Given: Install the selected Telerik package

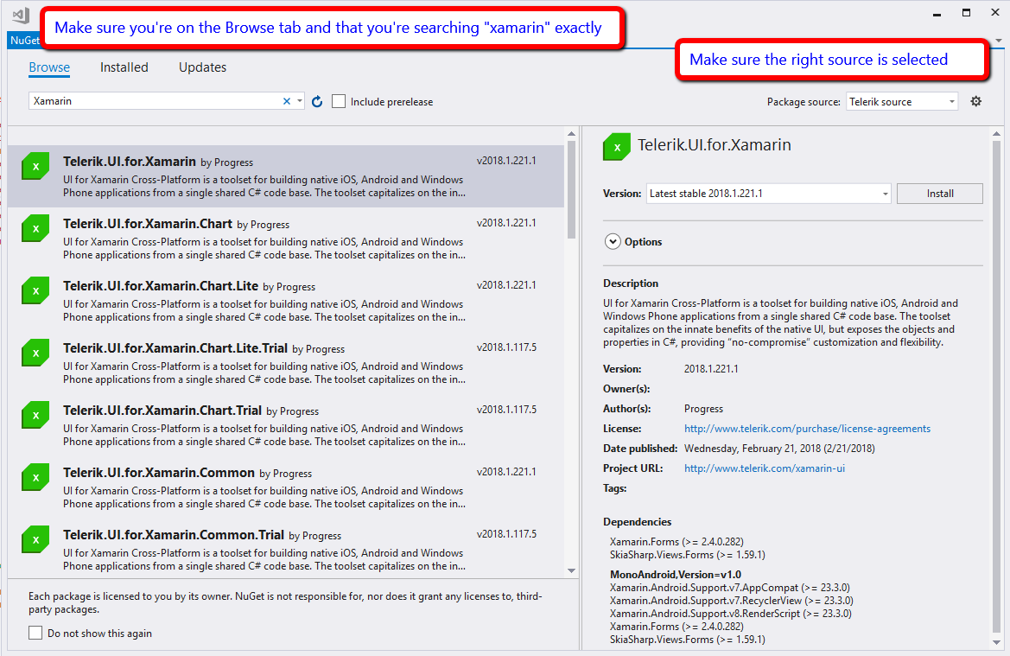Looking at the screenshot, I should [940, 194].
